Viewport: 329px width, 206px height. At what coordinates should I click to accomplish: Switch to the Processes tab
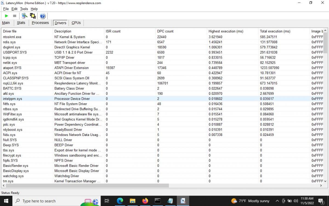[x=40, y=23]
